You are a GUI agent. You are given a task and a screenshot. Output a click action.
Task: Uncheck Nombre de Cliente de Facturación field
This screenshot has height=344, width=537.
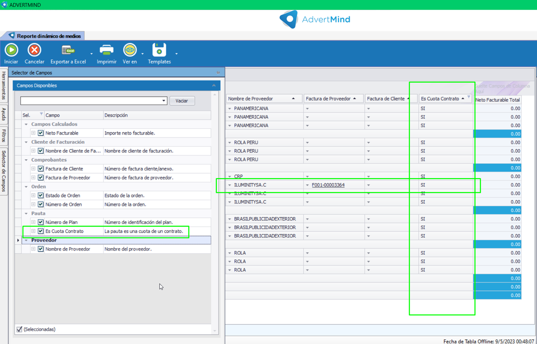(x=41, y=151)
